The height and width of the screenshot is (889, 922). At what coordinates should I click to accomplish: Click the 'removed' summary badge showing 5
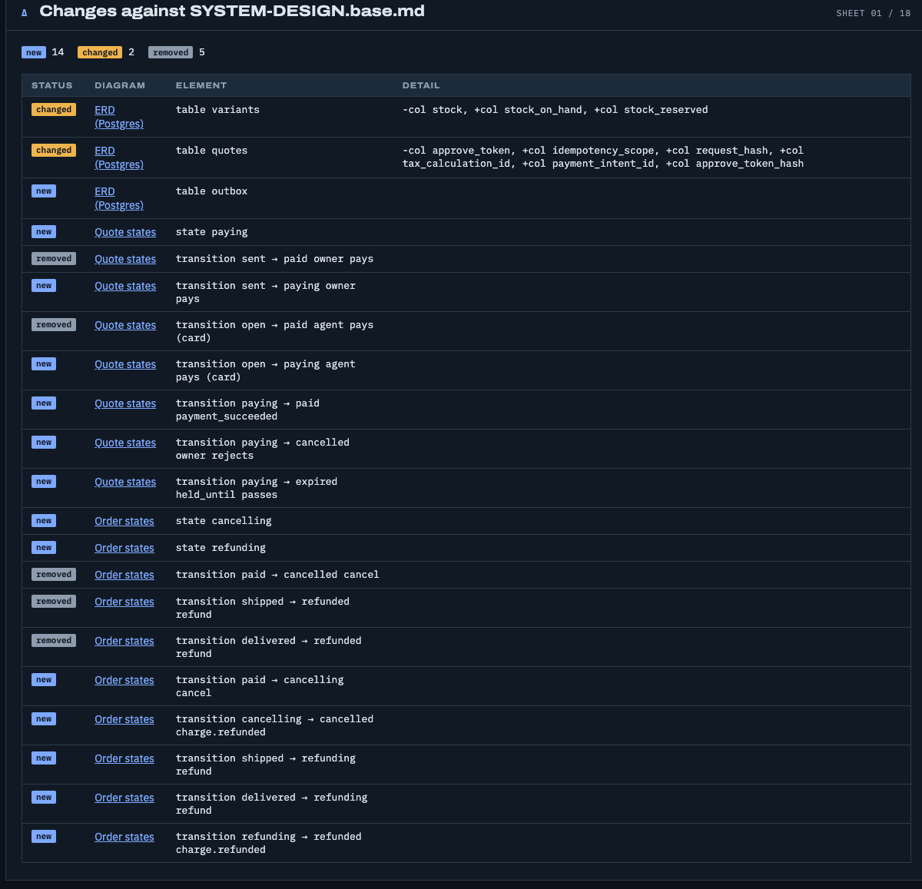click(x=171, y=52)
